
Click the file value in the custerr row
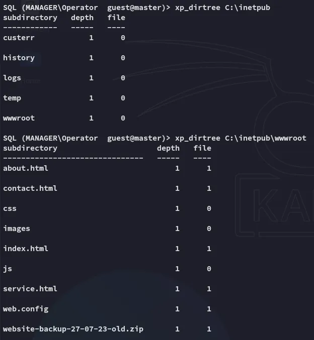(x=123, y=38)
